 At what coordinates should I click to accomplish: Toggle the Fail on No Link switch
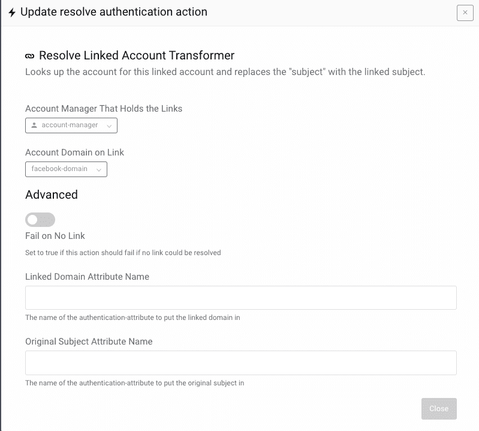(40, 220)
